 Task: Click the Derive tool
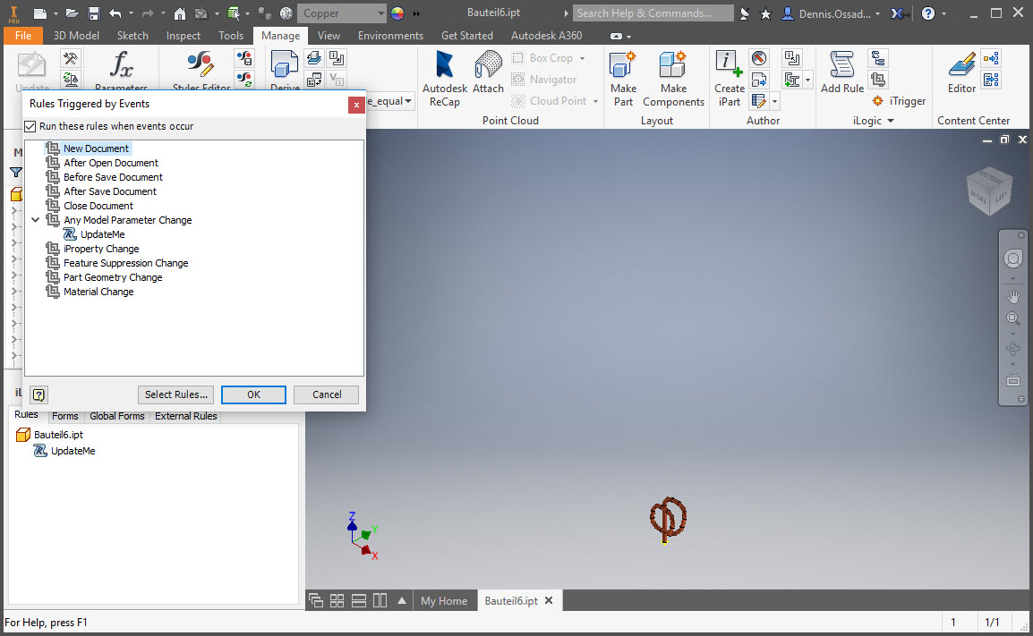284,70
